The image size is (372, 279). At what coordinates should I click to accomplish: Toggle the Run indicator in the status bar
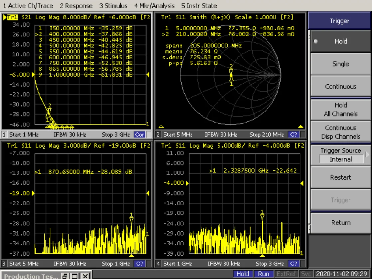pos(264,274)
